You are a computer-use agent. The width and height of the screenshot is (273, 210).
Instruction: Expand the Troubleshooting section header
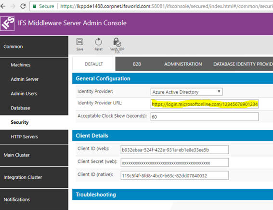click(x=172, y=195)
